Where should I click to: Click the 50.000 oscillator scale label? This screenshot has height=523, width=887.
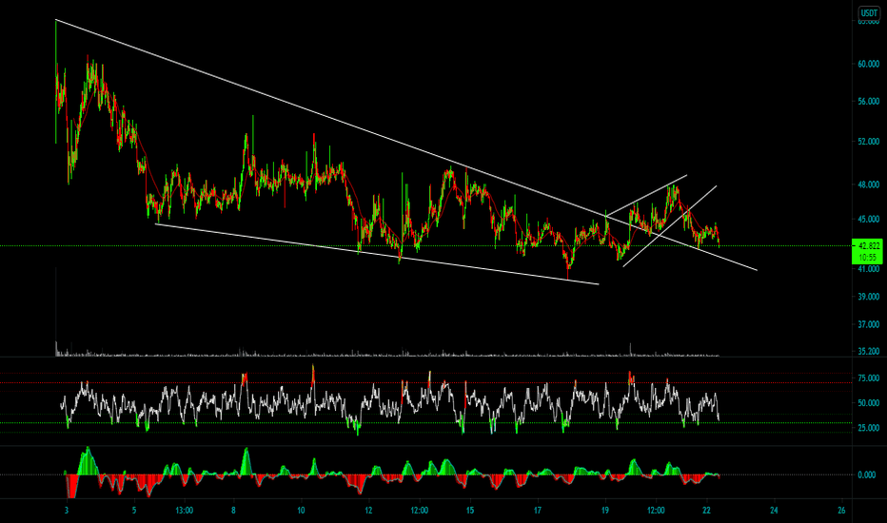point(868,403)
